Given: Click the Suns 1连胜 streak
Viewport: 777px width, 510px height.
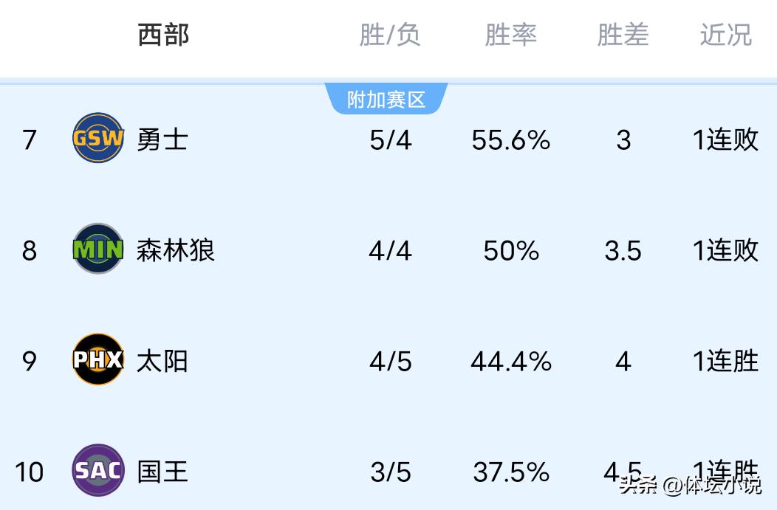Looking at the screenshot, I should pos(725,361).
